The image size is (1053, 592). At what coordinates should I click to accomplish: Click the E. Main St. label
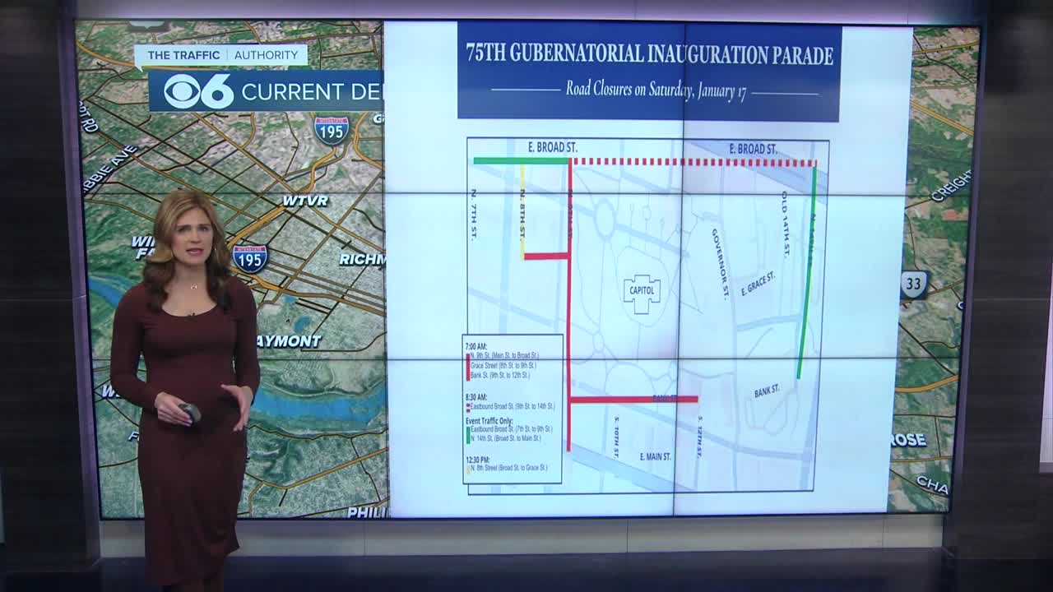[x=655, y=456]
